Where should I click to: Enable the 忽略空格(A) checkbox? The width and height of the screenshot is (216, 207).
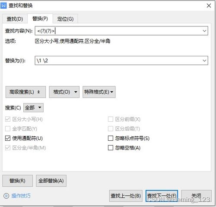pyautogui.click(x=111, y=148)
